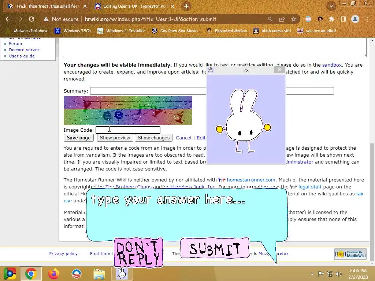Open the profile avatar menu

point(355,19)
